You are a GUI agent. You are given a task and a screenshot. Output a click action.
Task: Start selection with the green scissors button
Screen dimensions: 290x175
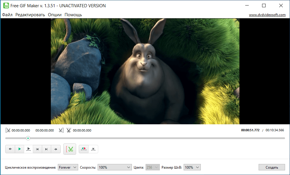(x=70, y=149)
